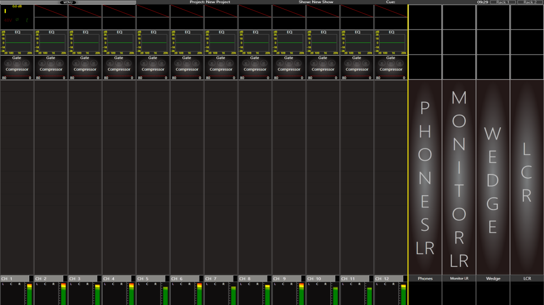Click the R gate icon on CH 12
The image size is (544, 305).
400,63
